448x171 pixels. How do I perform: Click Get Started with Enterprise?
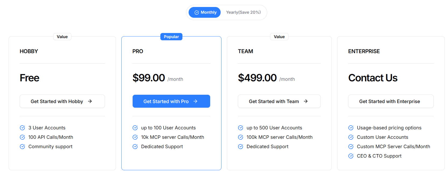pos(391,101)
